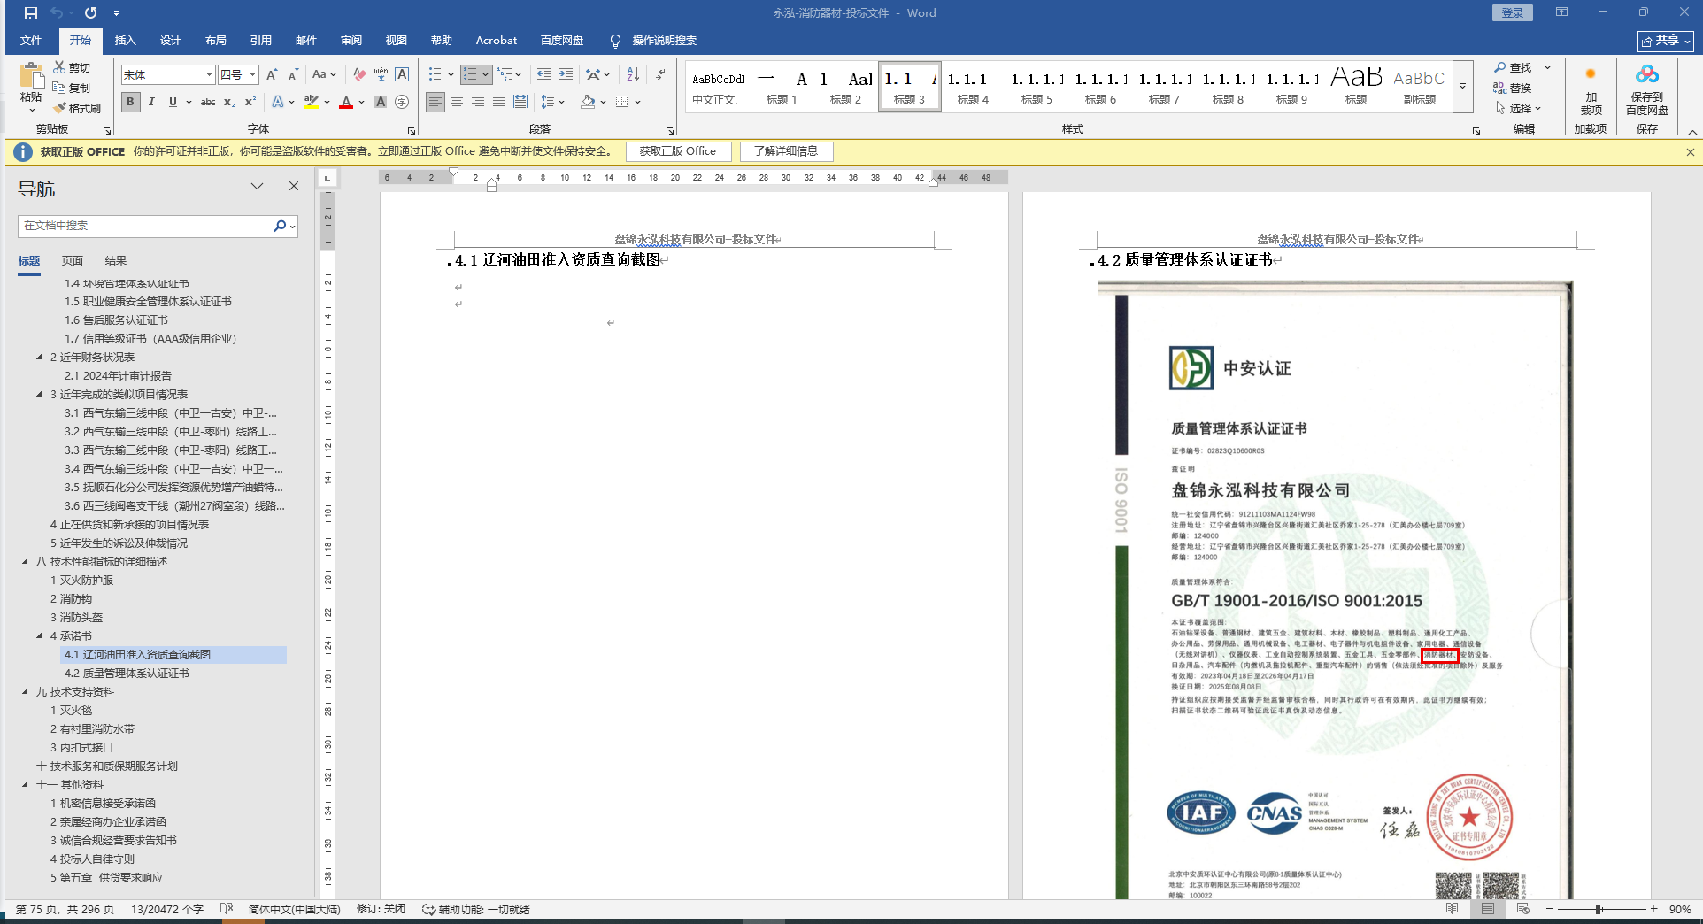Screen dimensions: 1703x924
Task: Center-align the paragraph
Action: point(457,102)
